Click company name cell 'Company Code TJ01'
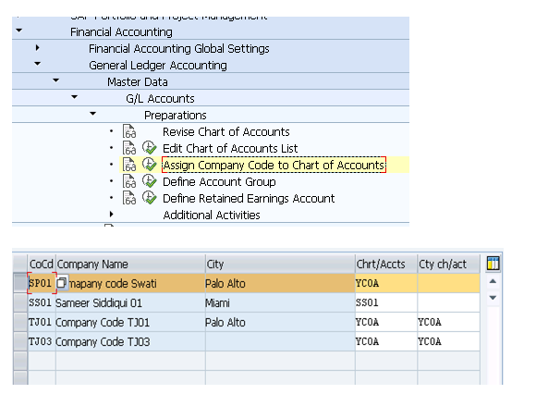Viewport: 536px width, 394px height. click(130, 322)
